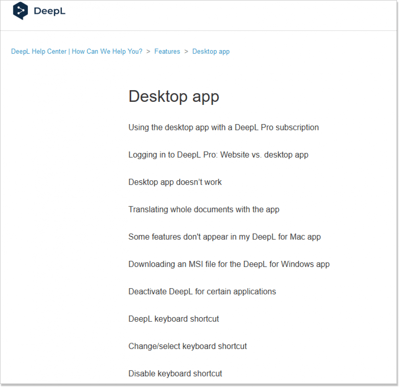Open Deactivate DeepL for certain applications

pos(202,291)
